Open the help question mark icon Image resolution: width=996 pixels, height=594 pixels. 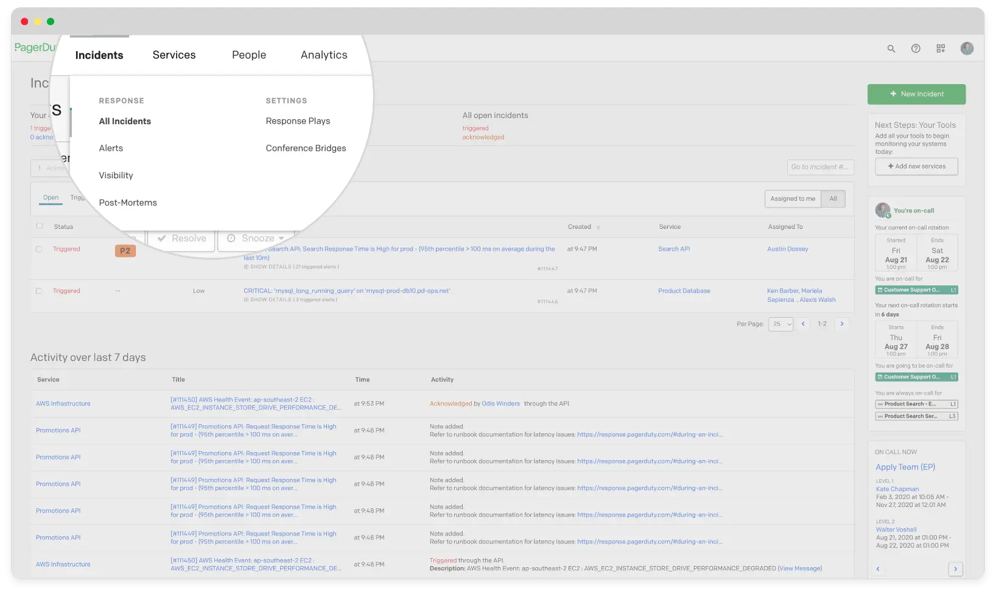point(916,49)
